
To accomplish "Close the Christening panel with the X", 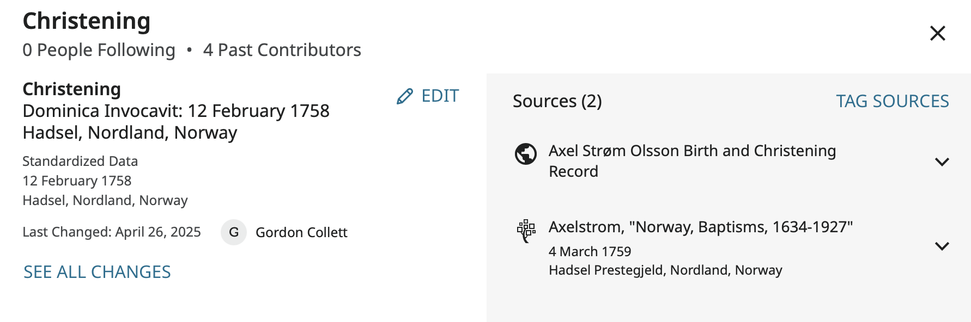I will click(x=937, y=33).
